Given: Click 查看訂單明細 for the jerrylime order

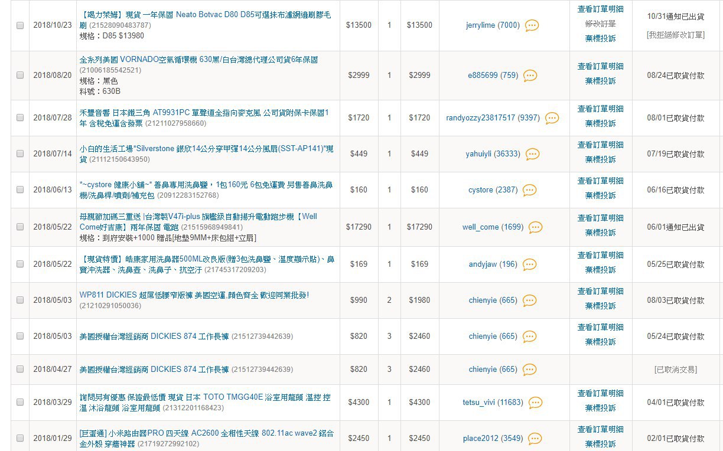Looking at the screenshot, I should [x=600, y=9].
